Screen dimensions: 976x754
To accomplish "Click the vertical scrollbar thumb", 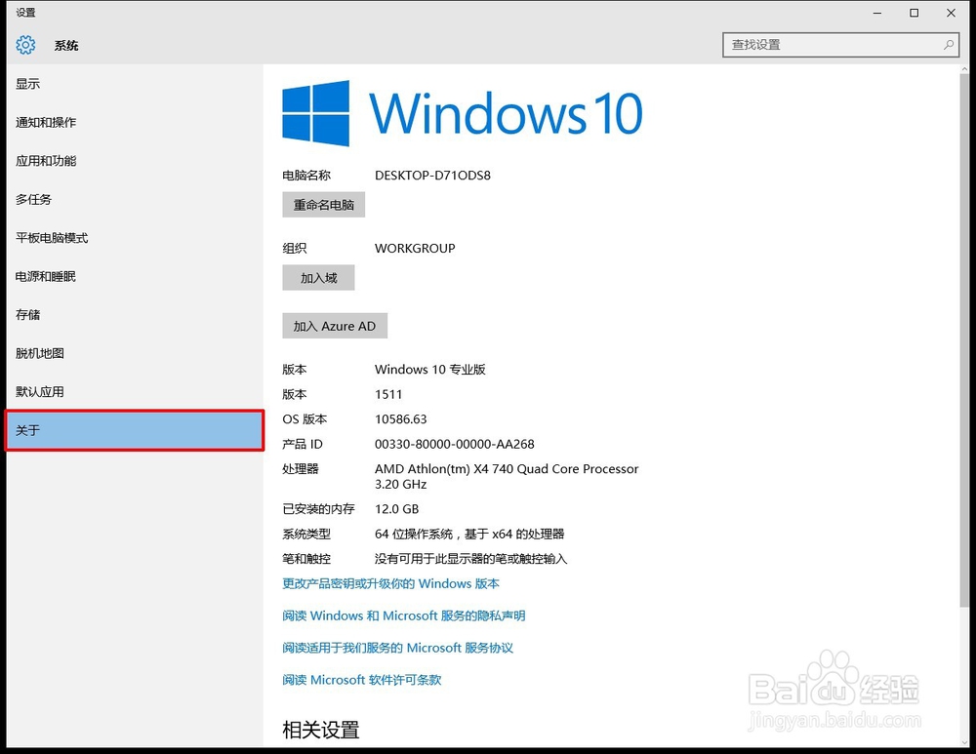I will point(963,341).
